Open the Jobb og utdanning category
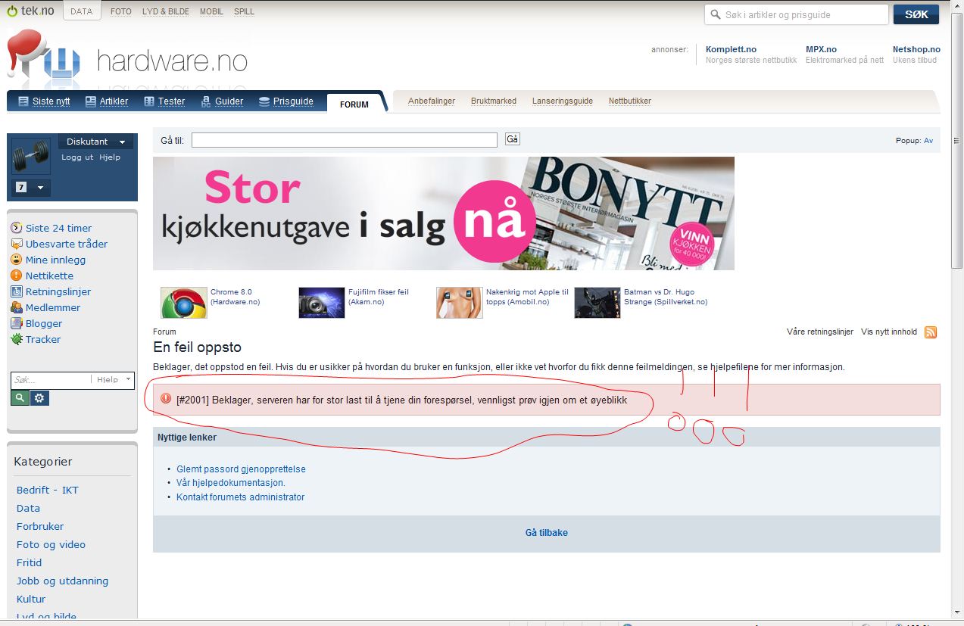The height and width of the screenshot is (626, 964). [62, 581]
